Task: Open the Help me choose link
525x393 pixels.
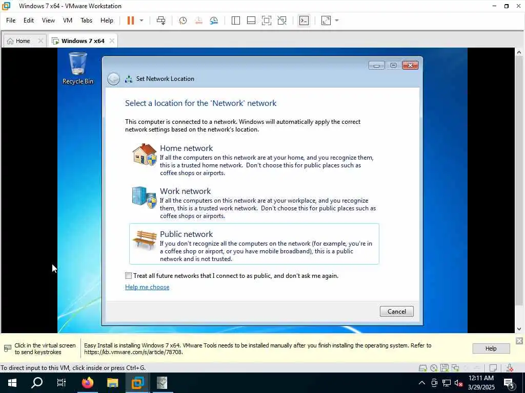Action: pos(147,287)
